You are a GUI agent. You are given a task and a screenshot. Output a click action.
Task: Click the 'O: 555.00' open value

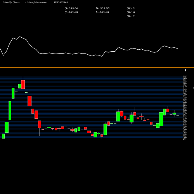(71, 9)
